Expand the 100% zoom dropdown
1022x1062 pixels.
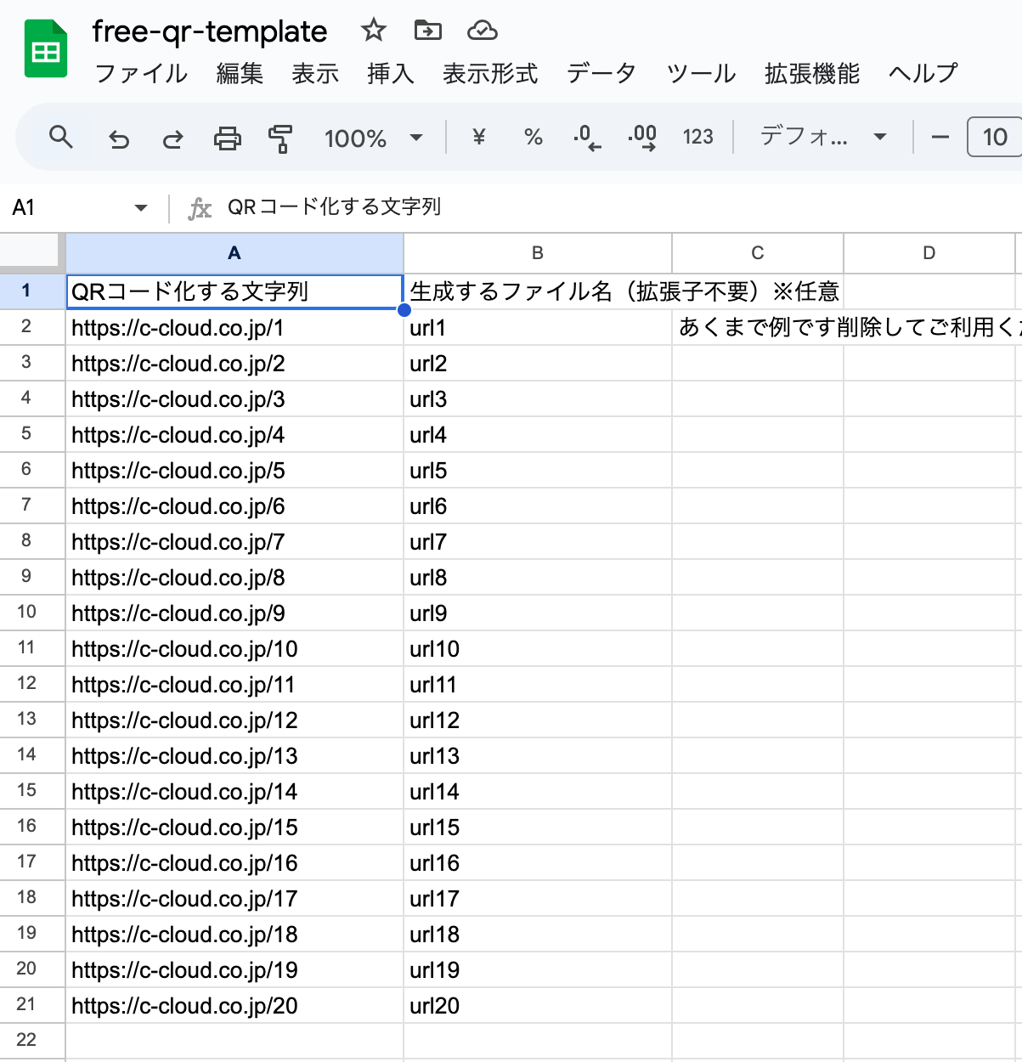[x=416, y=138]
